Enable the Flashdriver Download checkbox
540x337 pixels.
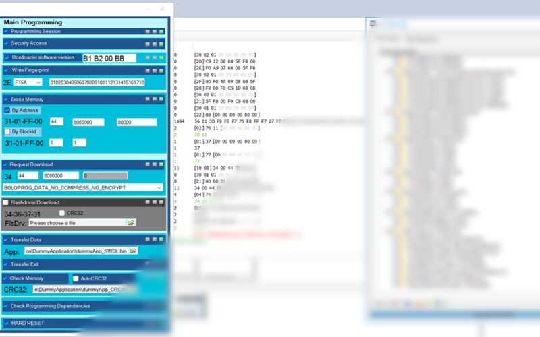(6, 202)
